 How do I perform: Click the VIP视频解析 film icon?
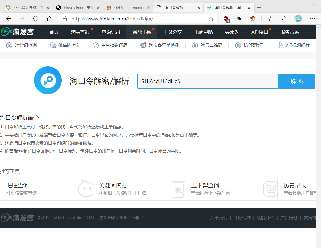click(x=279, y=45)
